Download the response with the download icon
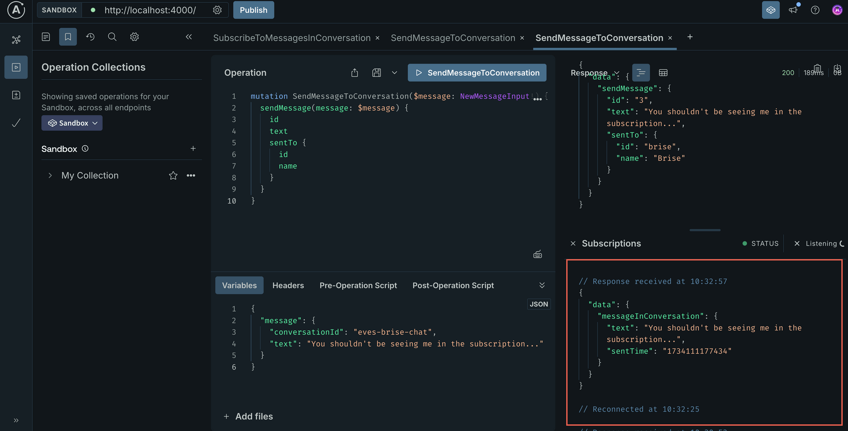This screenshot has width=848, height=431. tap(838, 69)
